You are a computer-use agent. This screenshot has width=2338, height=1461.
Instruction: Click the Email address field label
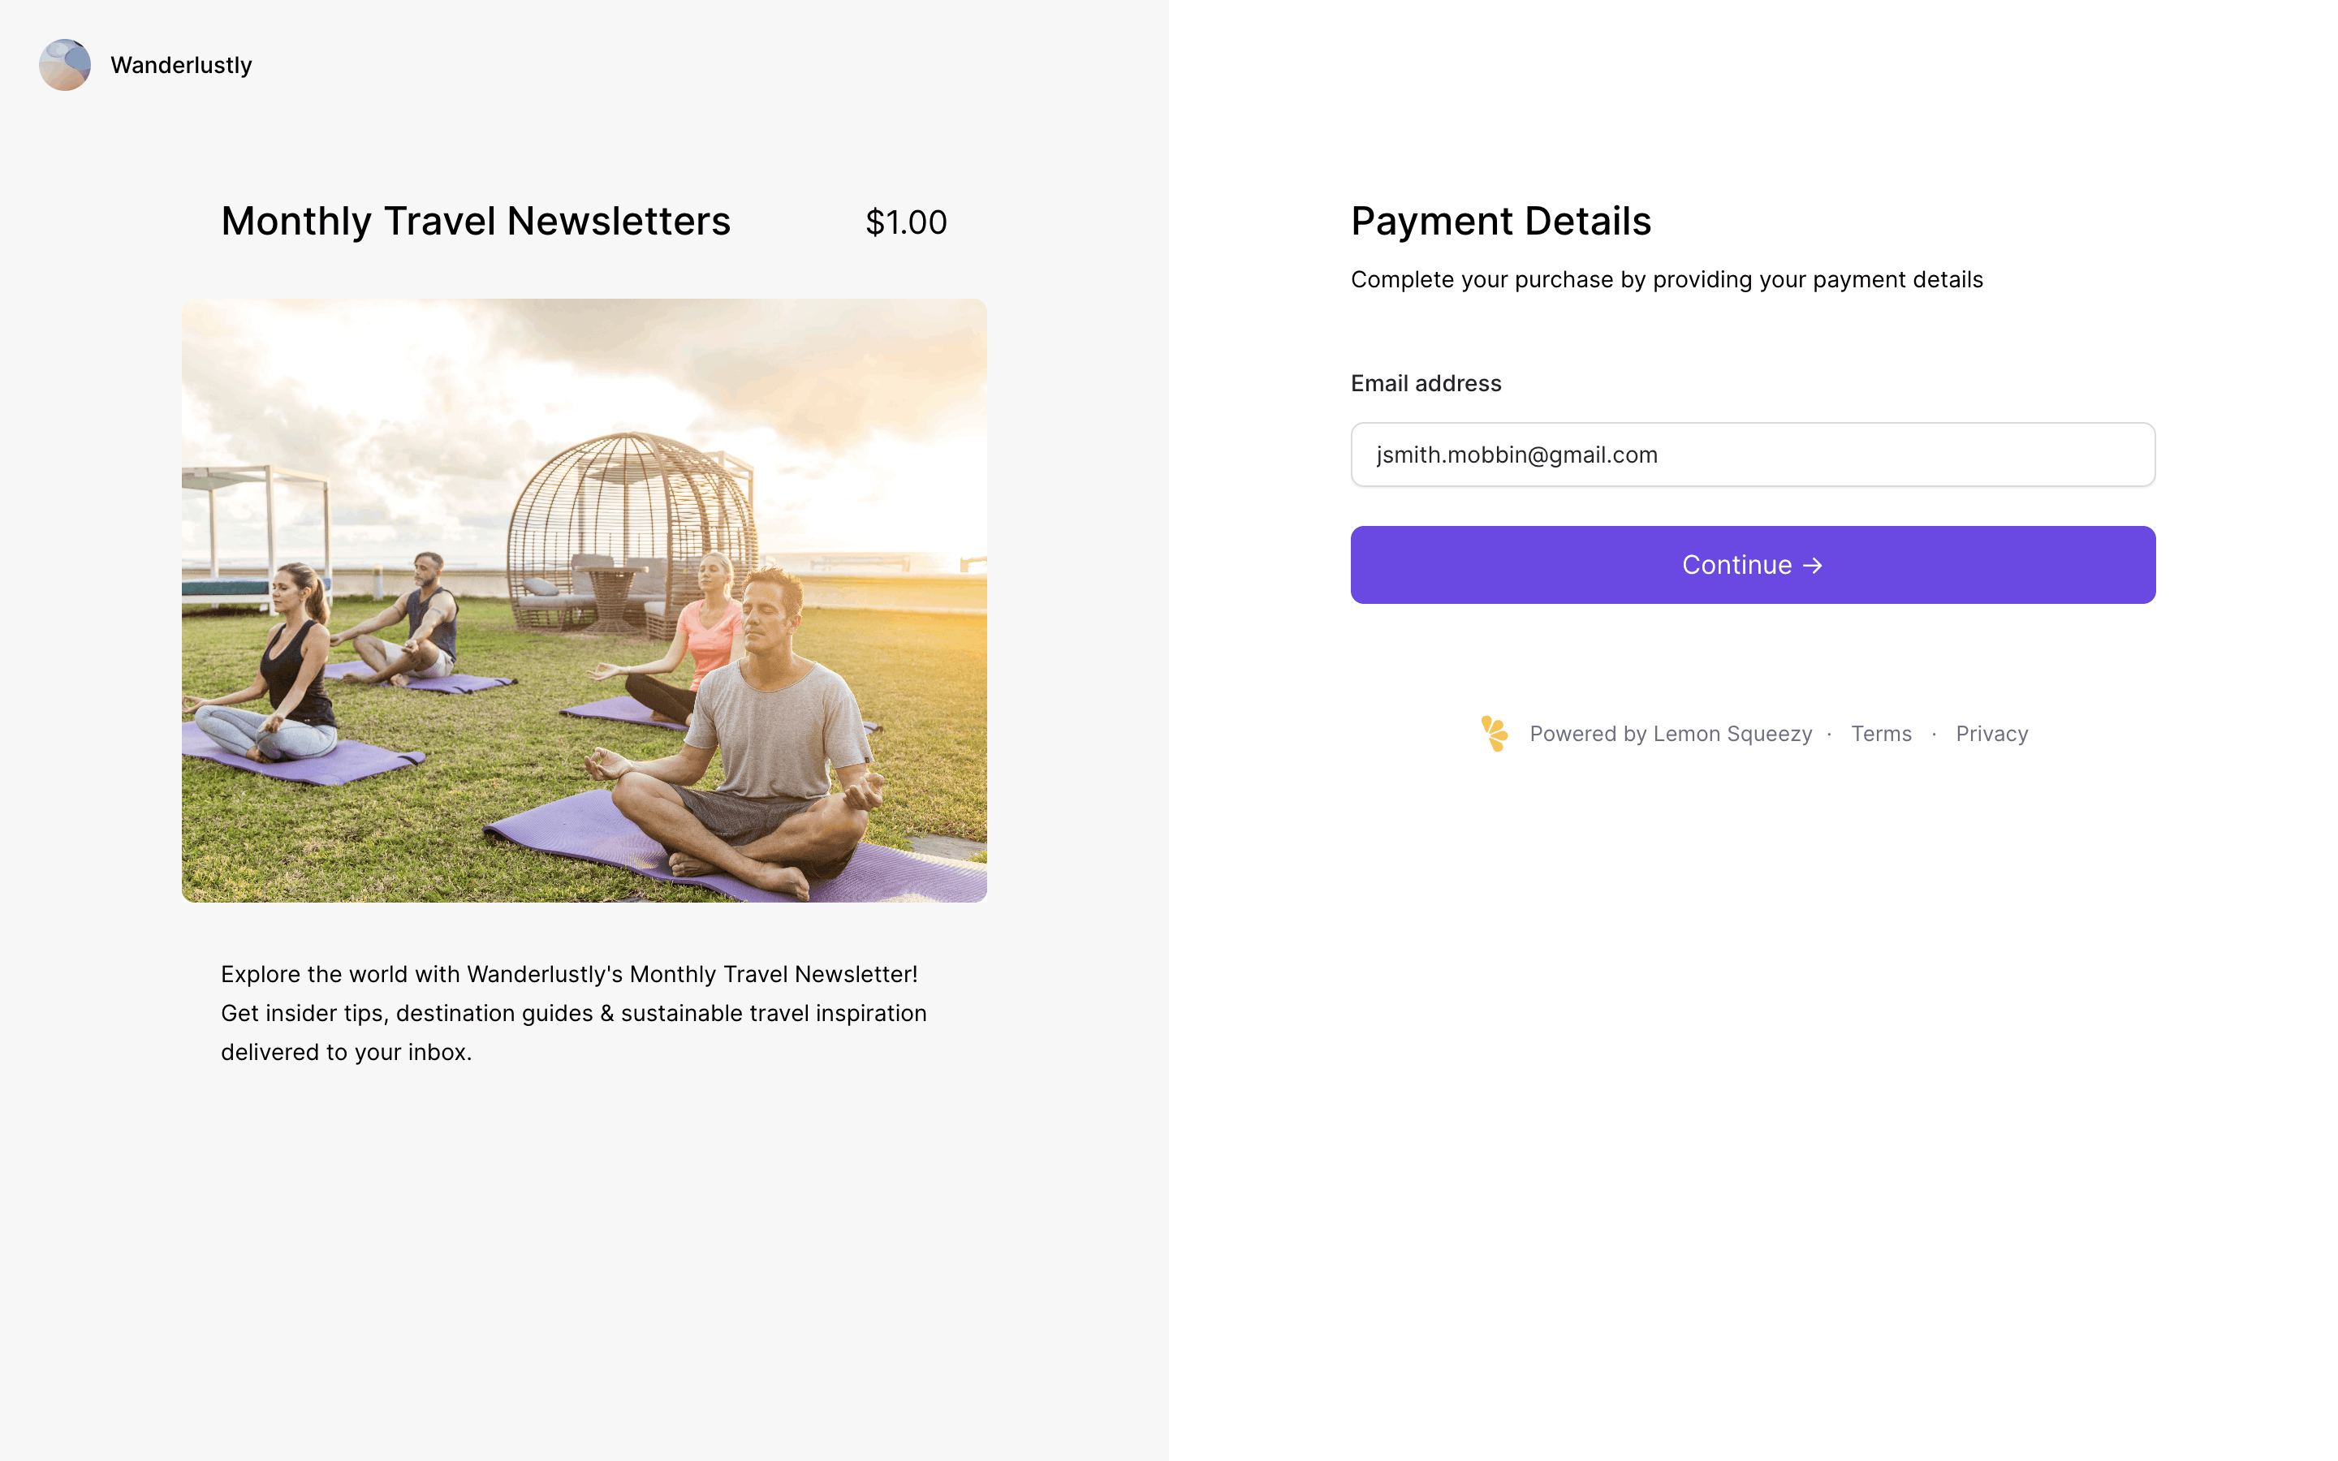coord(1425,384)
